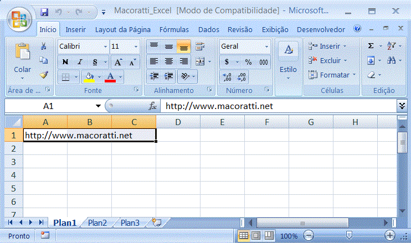
Task: Align text to middle of cell
Action: (x=169, y=46)
